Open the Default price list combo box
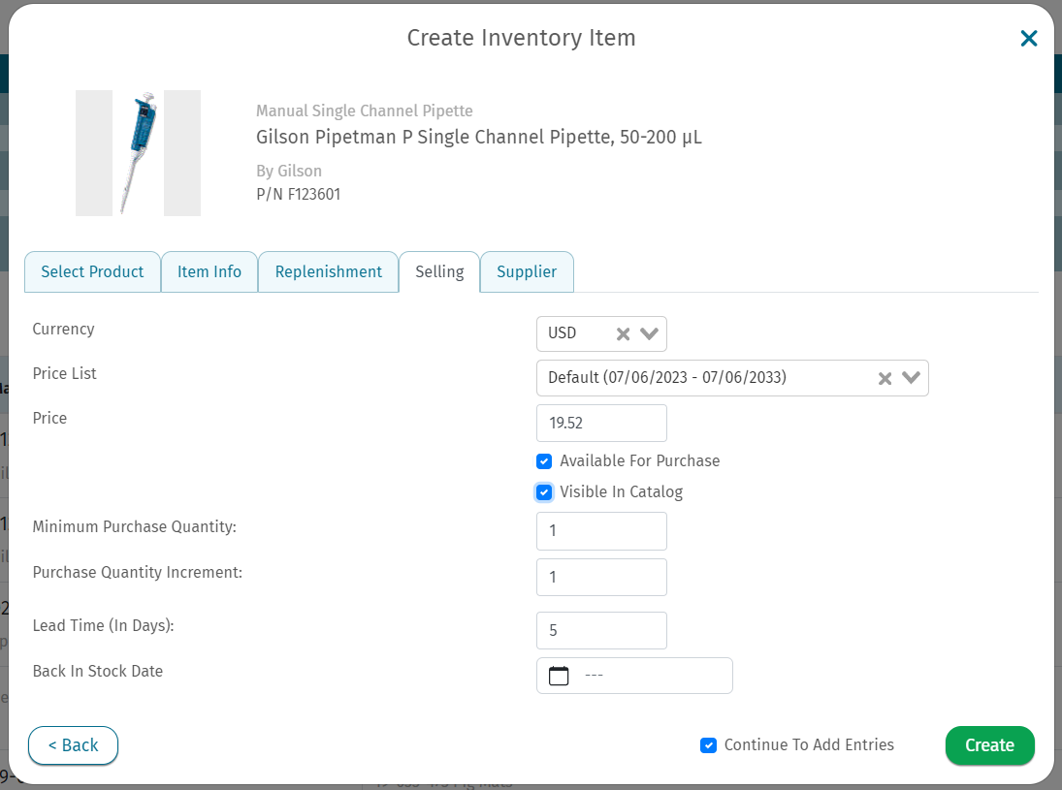This screenshot has width=1062, height=790. click(x=732, y=378)
